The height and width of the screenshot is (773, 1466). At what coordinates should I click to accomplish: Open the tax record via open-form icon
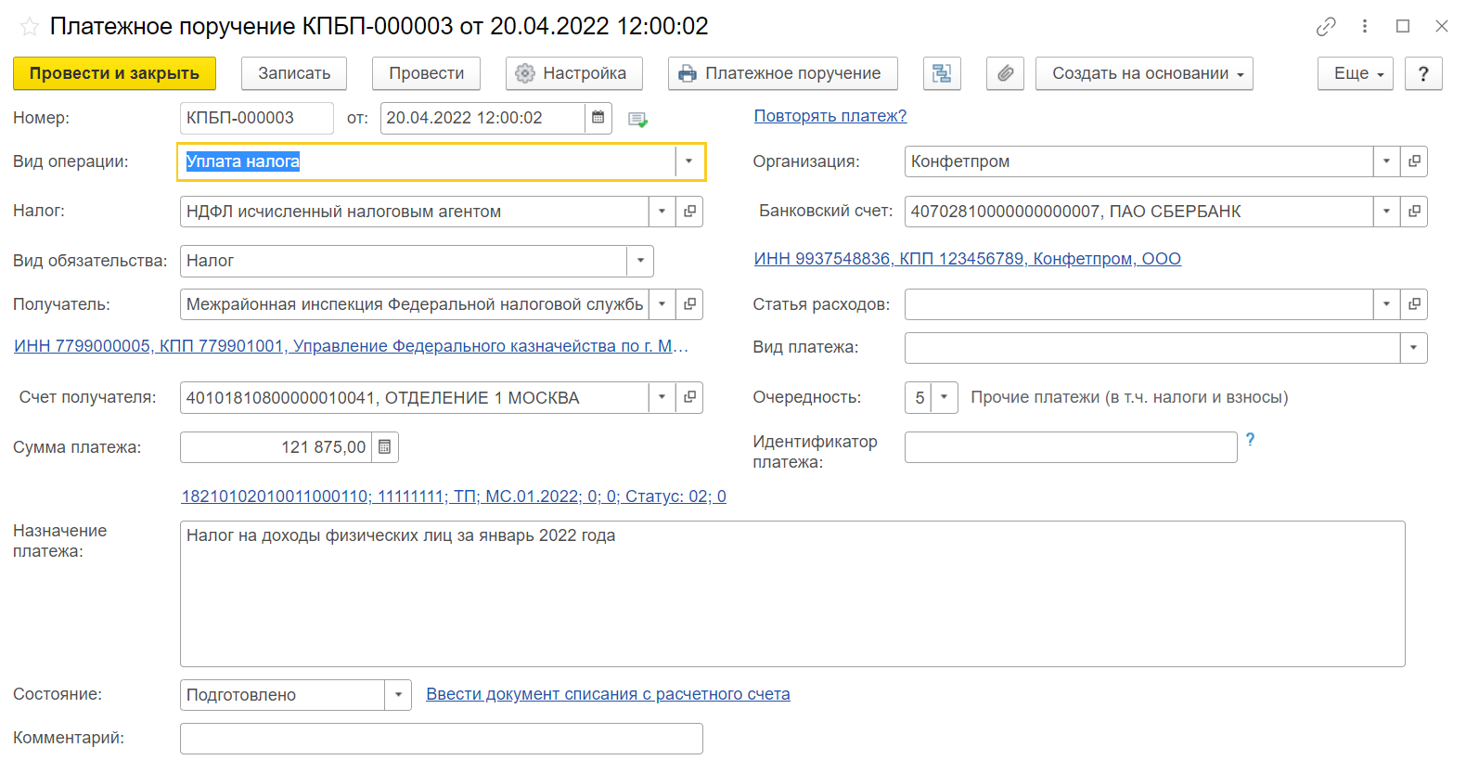pyautogui.click(x=689, y=212)
